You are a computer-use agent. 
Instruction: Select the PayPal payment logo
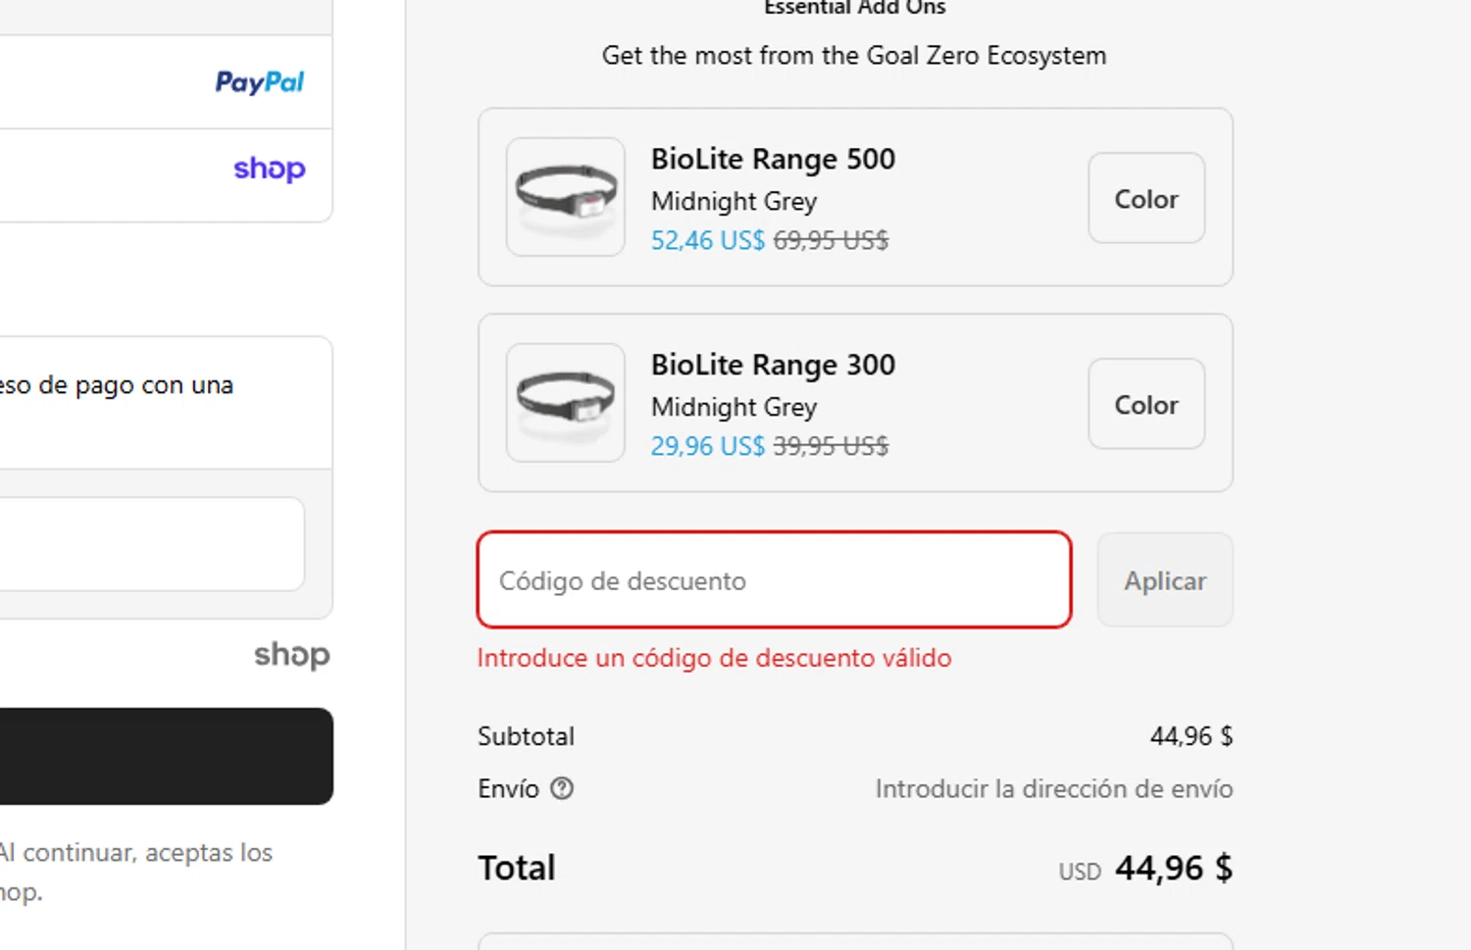(x=260, y=82)
